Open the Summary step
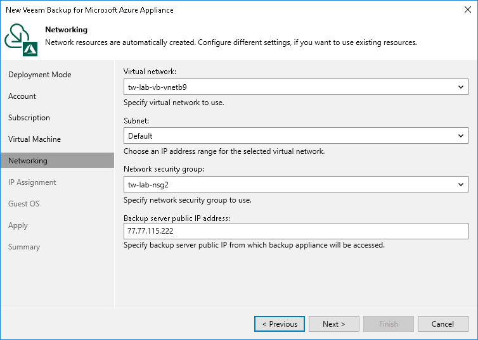 [24, 247]
